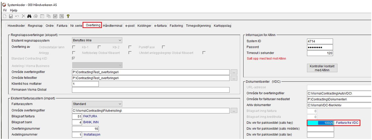Click the Firmanavn Visma Global field

point(151,90)
